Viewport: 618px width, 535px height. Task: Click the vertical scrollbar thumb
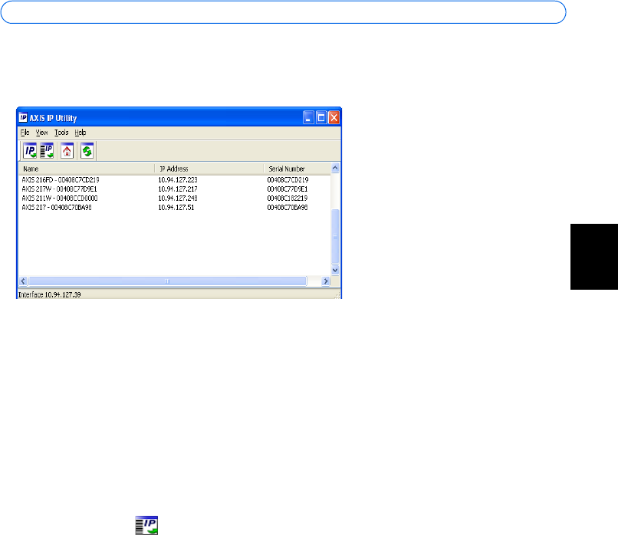pyautogui.click(x=335, y=236)
